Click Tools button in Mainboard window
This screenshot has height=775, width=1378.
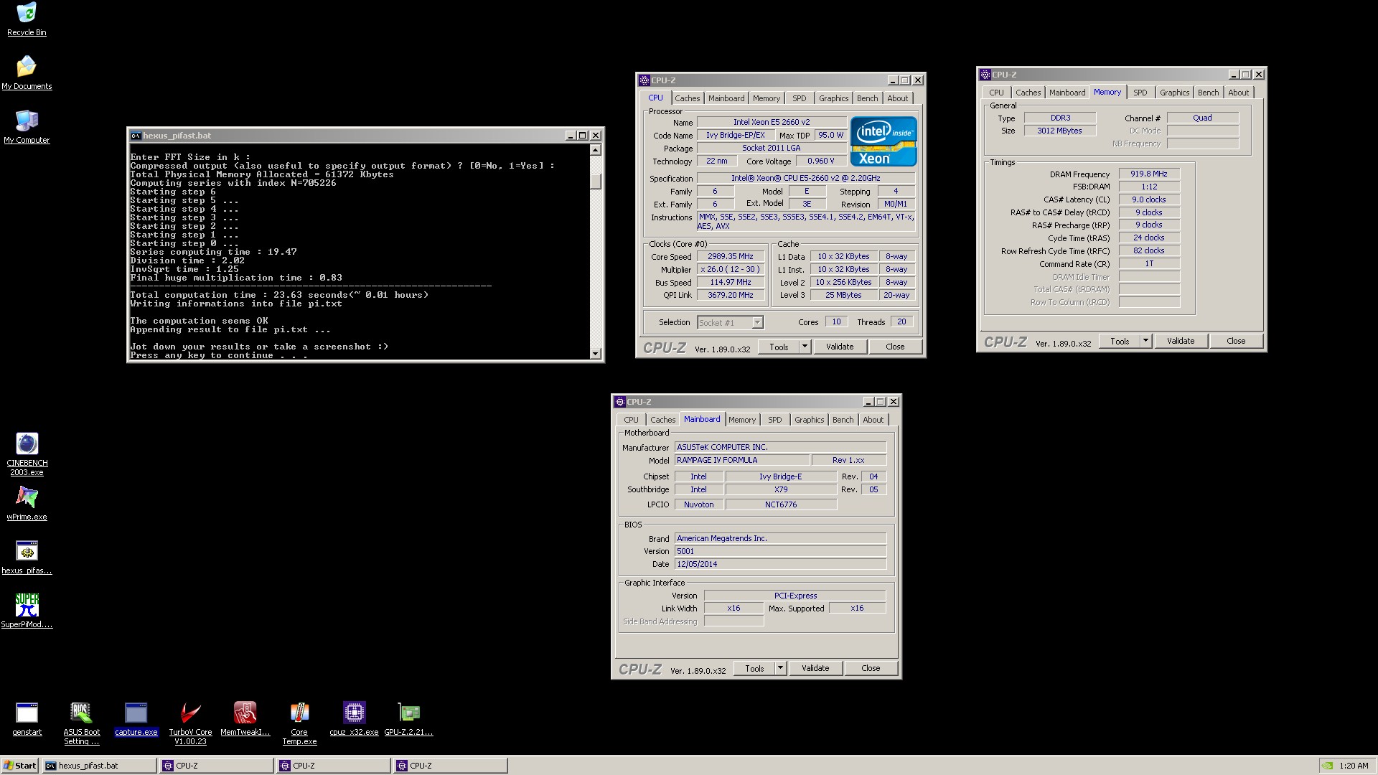point(754,668)
